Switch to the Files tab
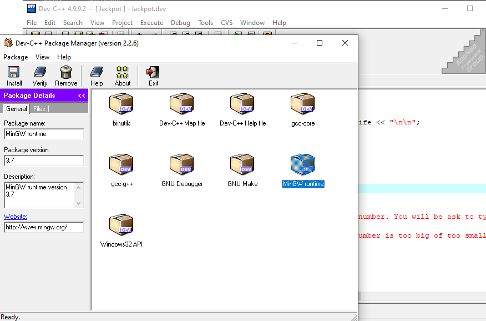486x321 pixels. point(39,108)
